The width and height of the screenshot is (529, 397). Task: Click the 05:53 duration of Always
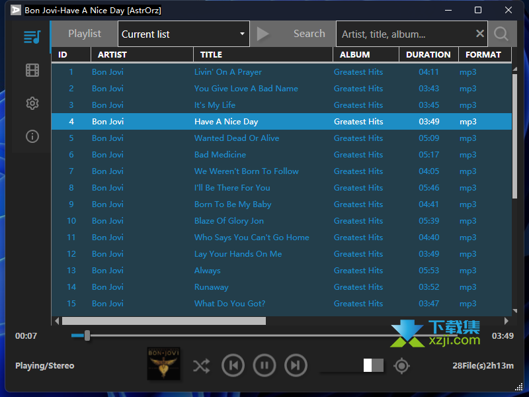[428, 271]
